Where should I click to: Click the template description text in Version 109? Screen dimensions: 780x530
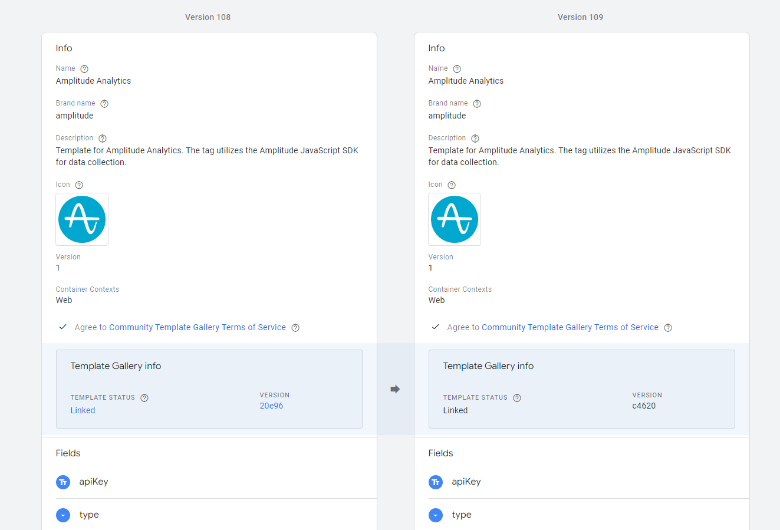click(580, 156)
